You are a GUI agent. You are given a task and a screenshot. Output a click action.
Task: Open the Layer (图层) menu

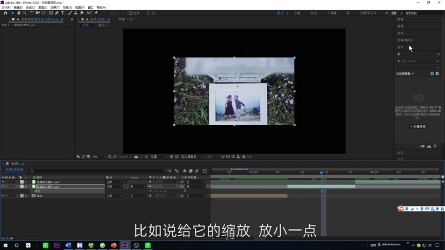42,7
